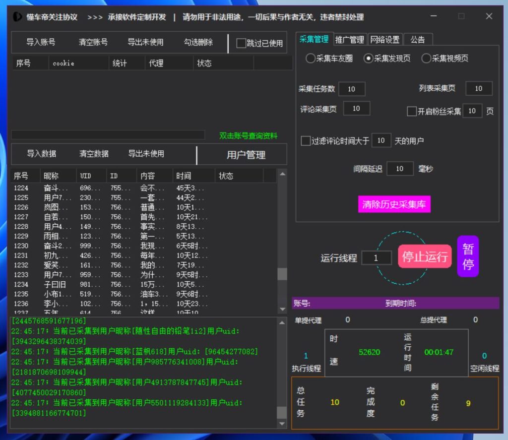508x440 pixels.
Task: Click the purple 暂停 button
Action: [468, 256]
